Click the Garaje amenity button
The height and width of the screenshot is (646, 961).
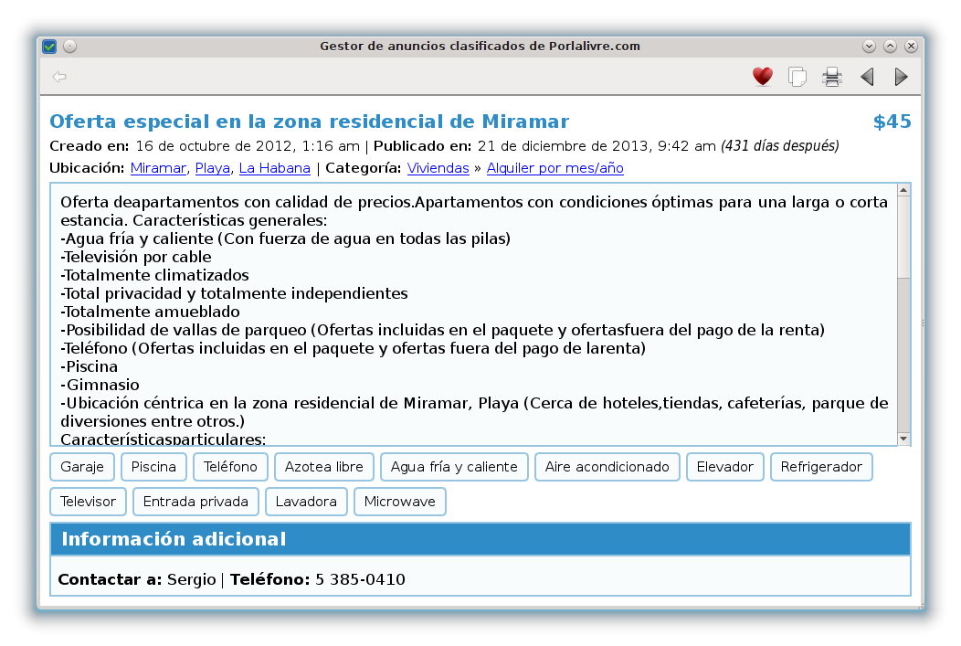click(x=81, y=466)
